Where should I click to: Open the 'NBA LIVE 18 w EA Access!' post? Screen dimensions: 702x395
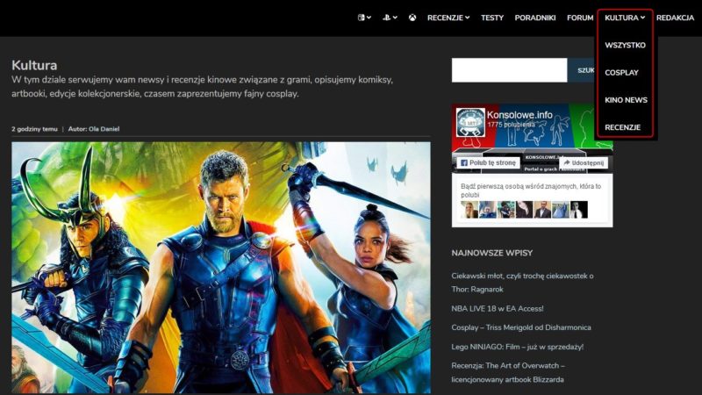click(x=497, y=308)
